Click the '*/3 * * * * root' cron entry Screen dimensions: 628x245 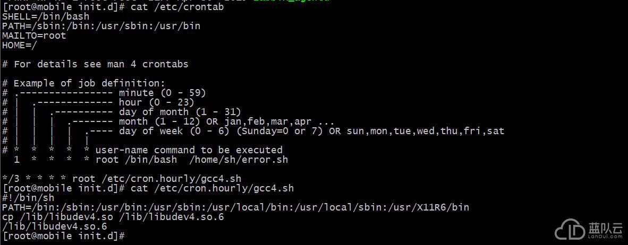click(48, 179)
